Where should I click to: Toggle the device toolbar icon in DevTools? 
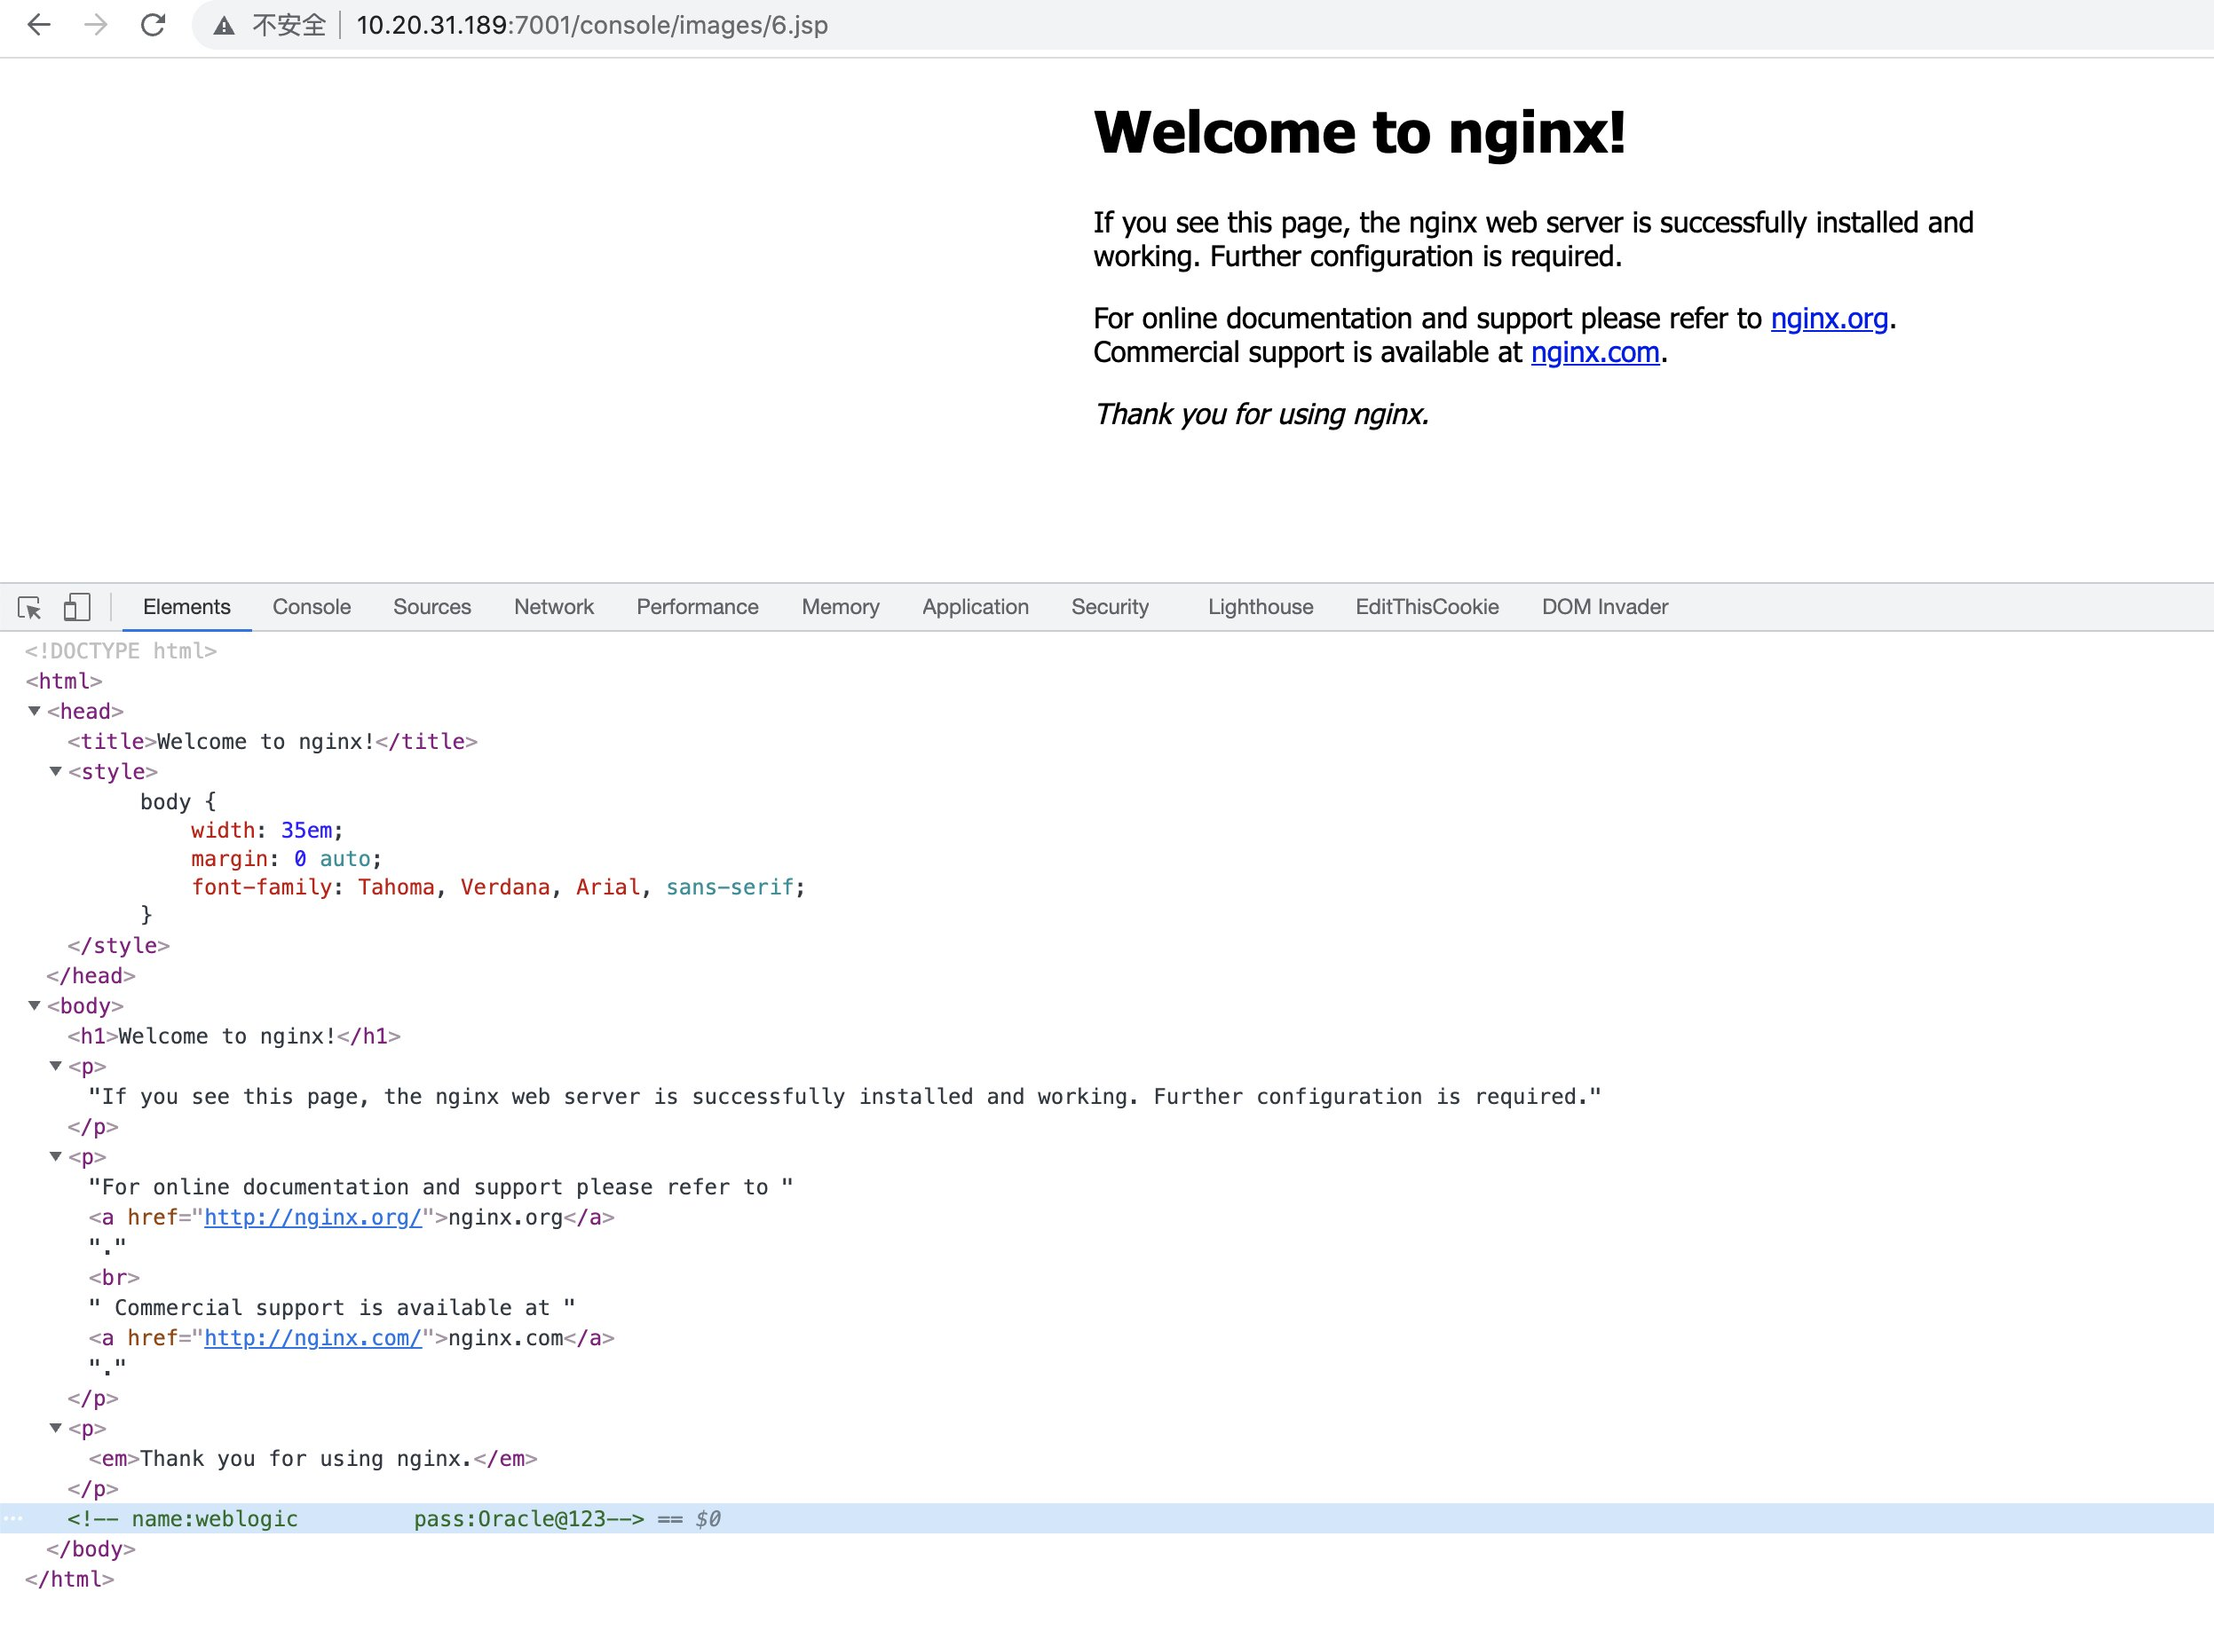coord(76,607)
